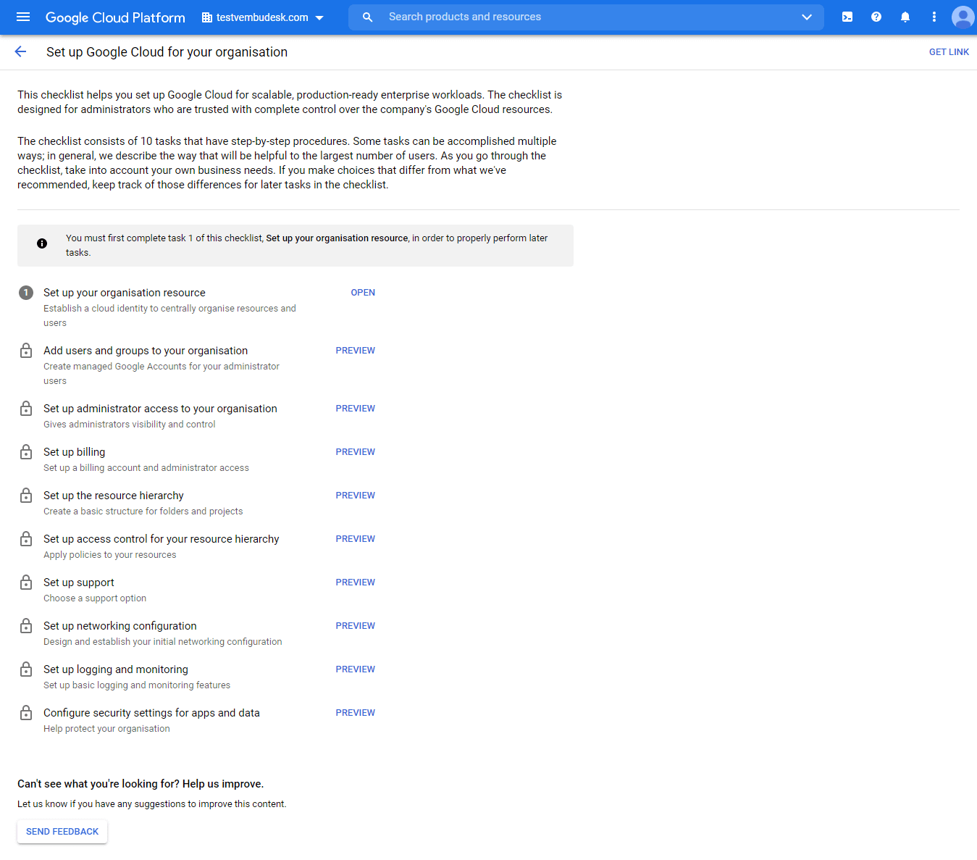Image resolution: width=977 pixels, height=860 pixels.
Task: Preview Configure security settings task
Action: pyautogui.click(x=355, y=713)
